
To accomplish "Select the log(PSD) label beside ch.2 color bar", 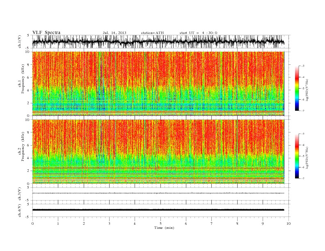I will pos(307,157).
